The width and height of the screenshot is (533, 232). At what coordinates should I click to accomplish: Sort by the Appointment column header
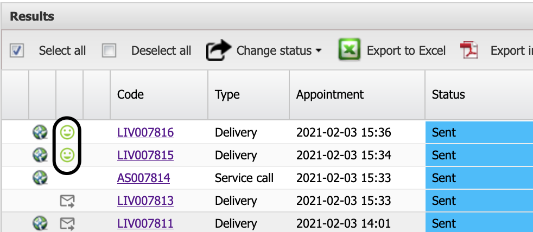329,94
